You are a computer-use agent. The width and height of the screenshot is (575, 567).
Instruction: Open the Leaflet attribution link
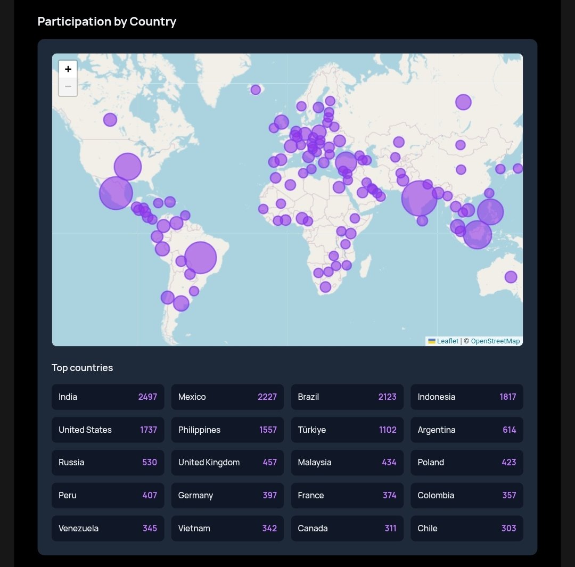[447, 341]
